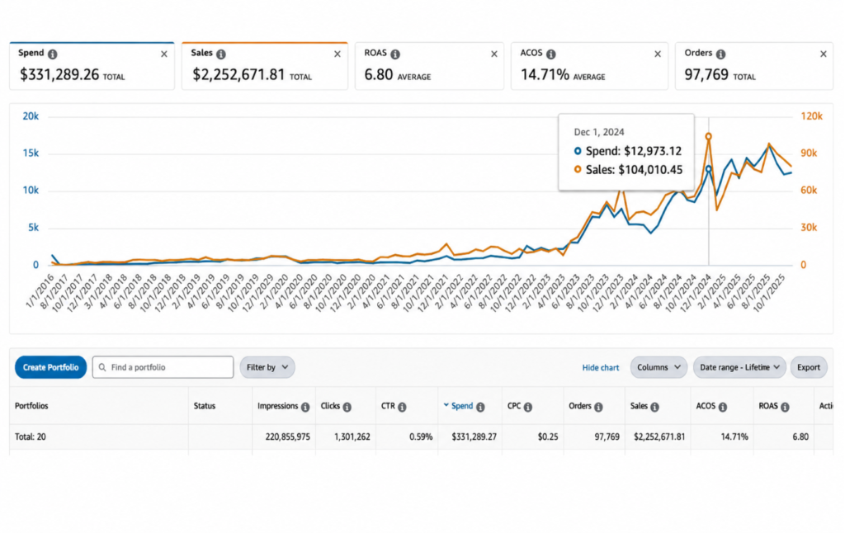Click Orders column info icon in table
The width and height of the screenshot is (845, 533).
coord(599,407)
